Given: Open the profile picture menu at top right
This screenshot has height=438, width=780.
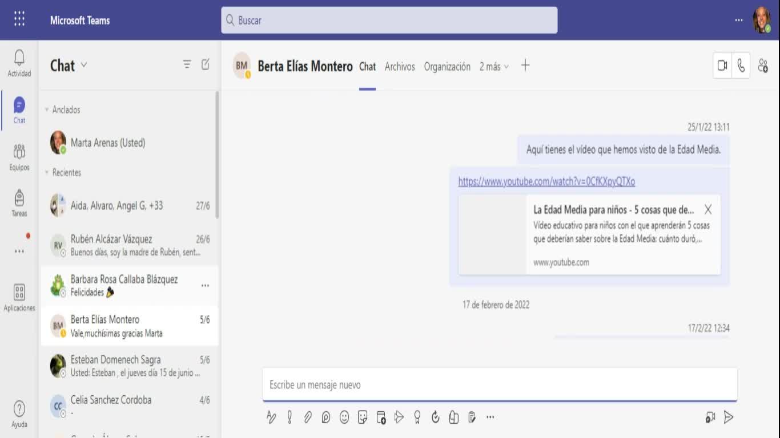Looking at the screenshot, I should pyautogui.click(x=762, y=20).
